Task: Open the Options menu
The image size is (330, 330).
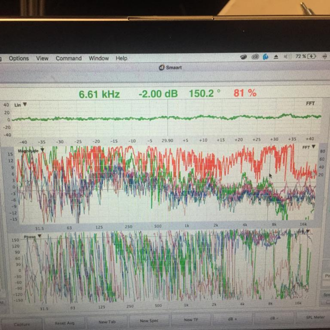Action: pyautogui.click(x=19, y=58)
